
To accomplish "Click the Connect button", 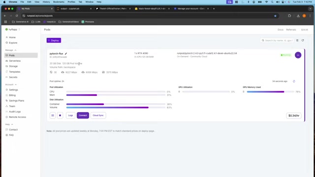I will point(83,116).
